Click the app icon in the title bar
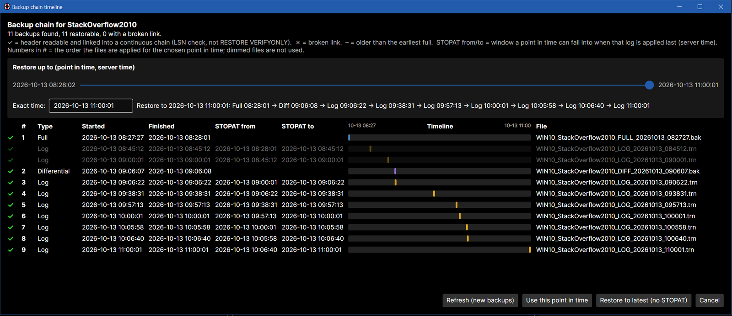Image resolution: width=732 pixels, height=316 pixels. click(x=7, y=7)
